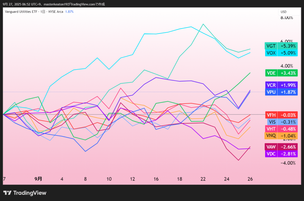304x201 pixels.
Task: Click the 9月 marker on the date axis
Action: tap(38, 179)
